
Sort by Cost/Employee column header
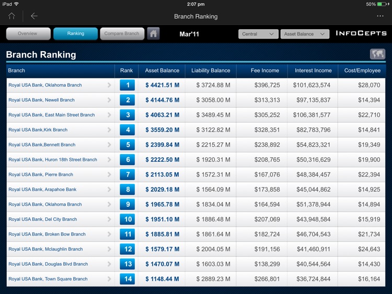[362, 70]
